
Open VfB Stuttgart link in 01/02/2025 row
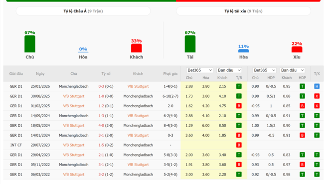(x=74, y=106)
